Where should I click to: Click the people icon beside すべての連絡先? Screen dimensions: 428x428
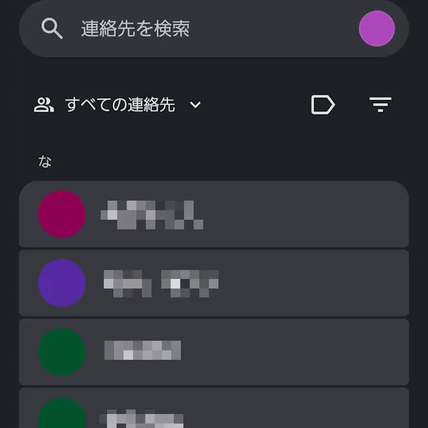(x=44, y=105)
